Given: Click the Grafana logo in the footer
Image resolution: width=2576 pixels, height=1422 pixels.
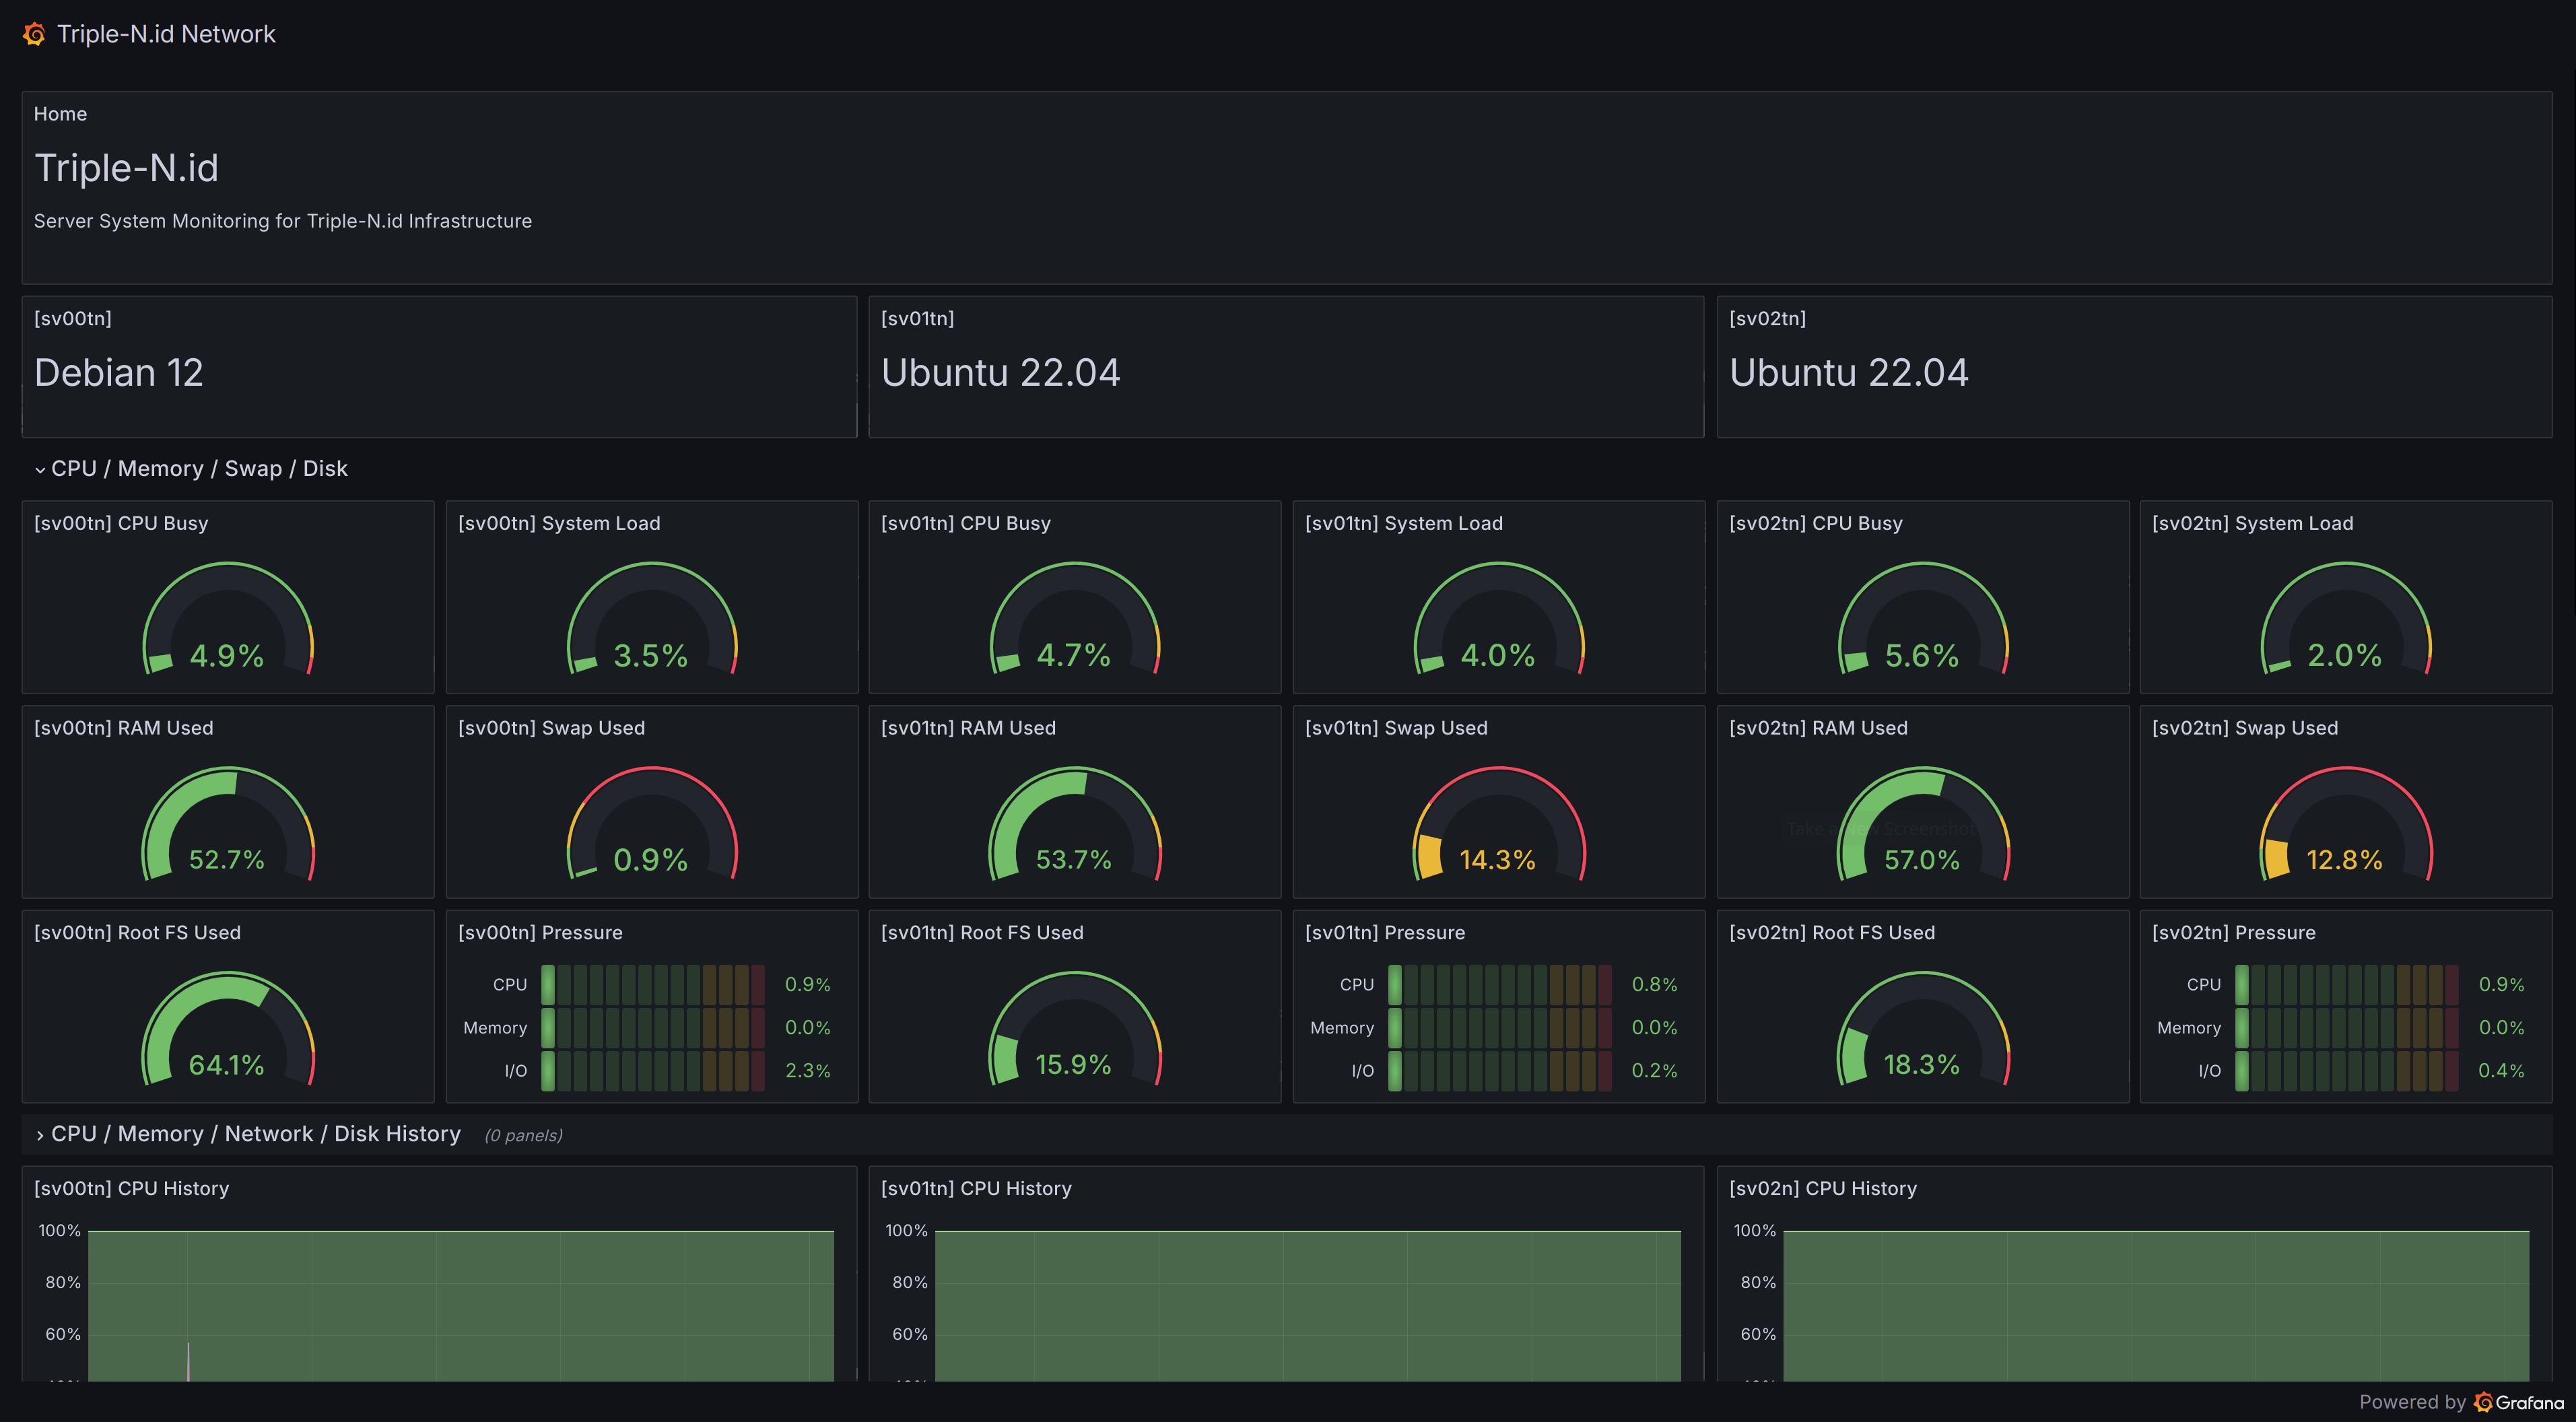Looking at the screenshot, I should tap(2483, 1402).
